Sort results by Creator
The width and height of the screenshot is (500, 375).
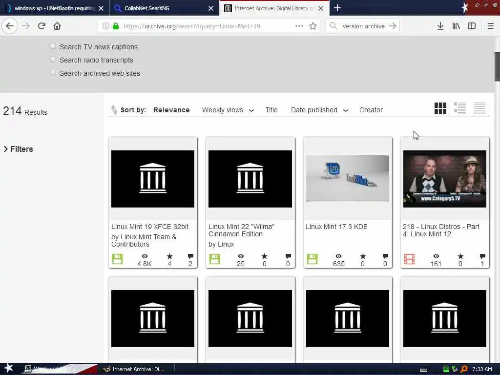pos(371,110)
